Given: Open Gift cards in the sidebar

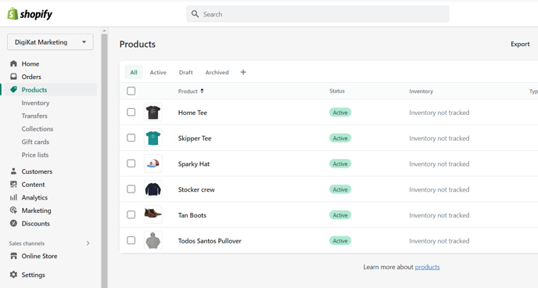Looking at the screenshot, I should click(35, 142).
